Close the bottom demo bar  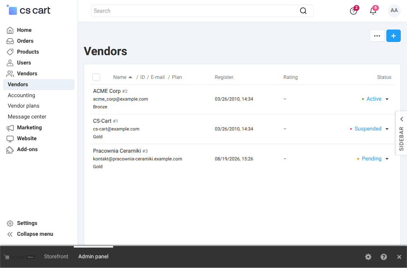[399, 257]
